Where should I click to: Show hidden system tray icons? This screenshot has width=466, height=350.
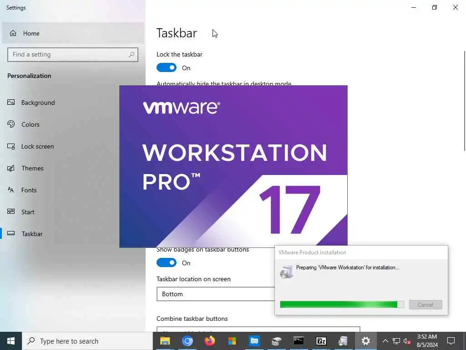click(385, 341)
